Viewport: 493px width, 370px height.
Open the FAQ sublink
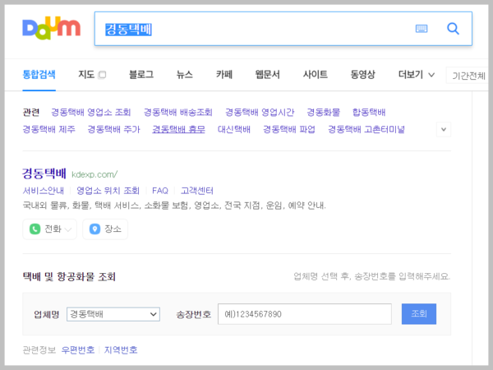(160, 191)
